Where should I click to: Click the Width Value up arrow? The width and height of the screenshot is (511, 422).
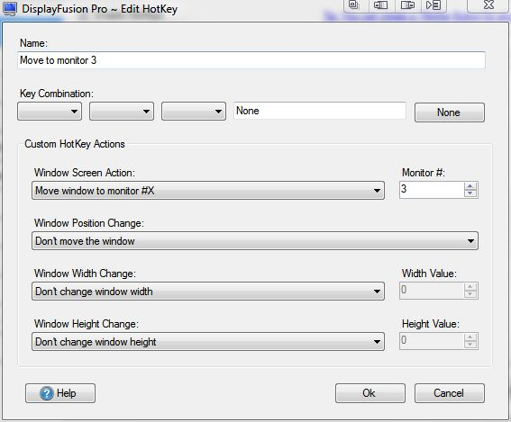click(470, 287)
